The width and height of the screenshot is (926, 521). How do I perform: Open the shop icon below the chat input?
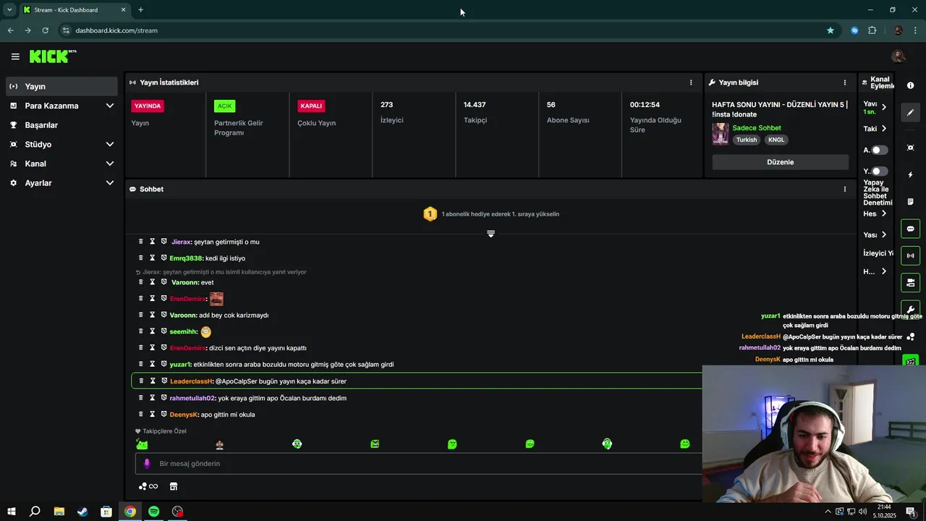(x=174, y=487)
